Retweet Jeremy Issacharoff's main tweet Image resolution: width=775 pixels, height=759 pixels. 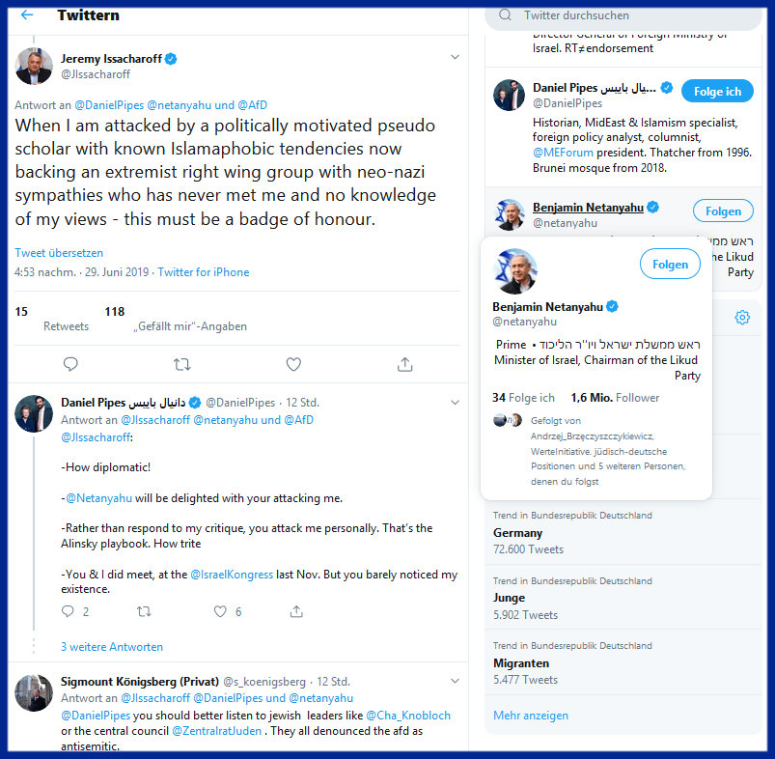point(181,364)
